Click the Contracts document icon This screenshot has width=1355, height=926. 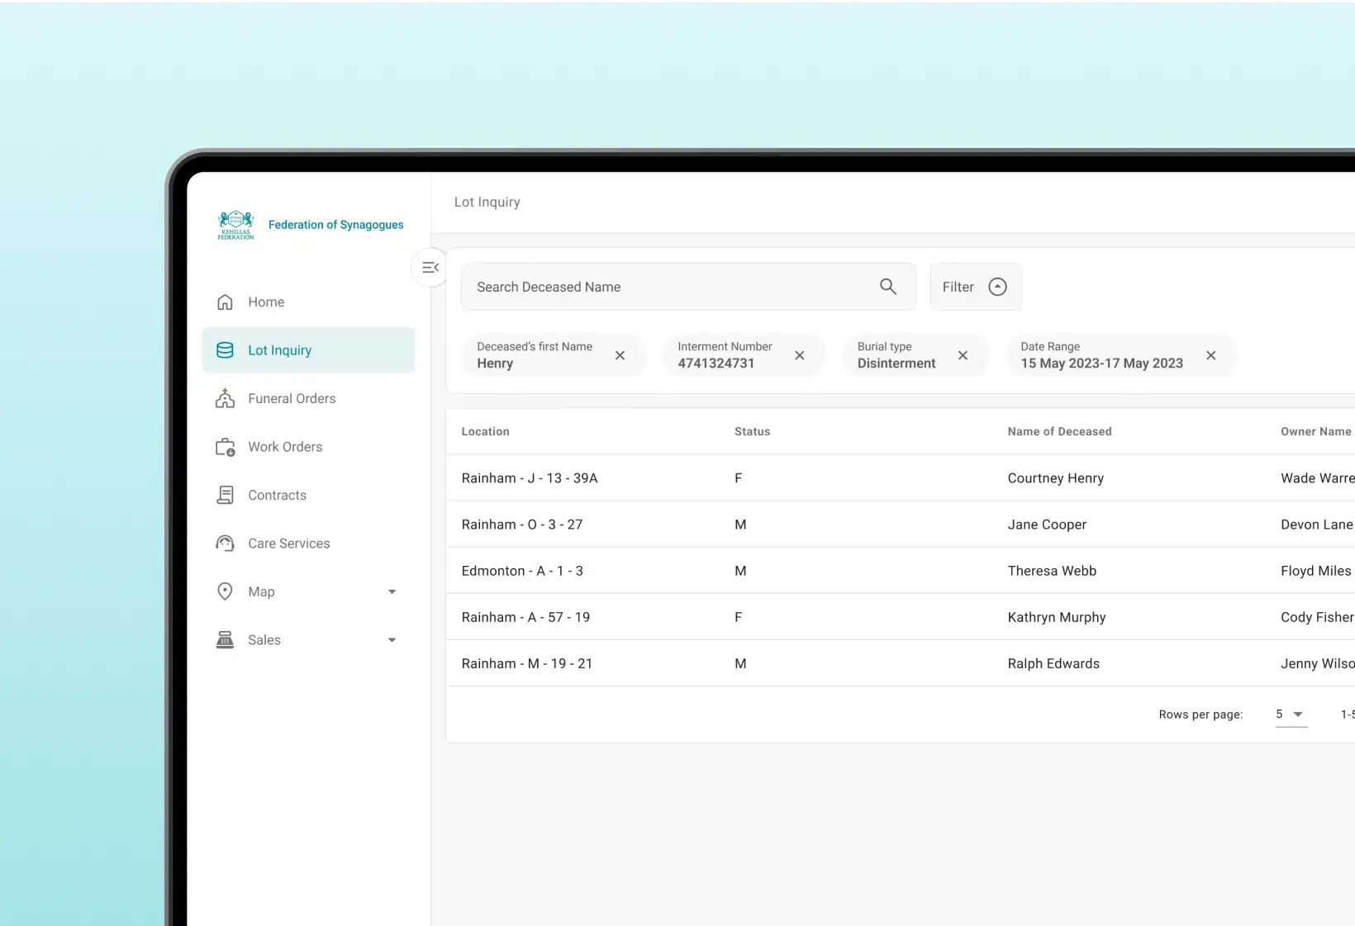225,496
